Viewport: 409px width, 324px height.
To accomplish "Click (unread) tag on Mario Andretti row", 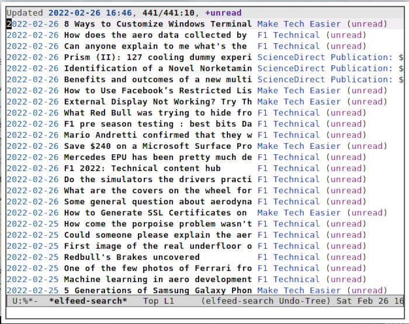I will (x=346, y=135).
